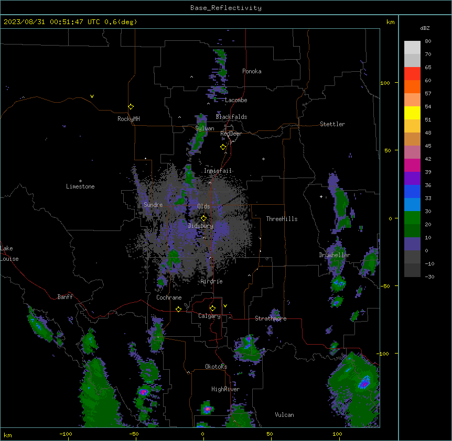Click the Base_Reflectivity title

click(x=226, y=8)
